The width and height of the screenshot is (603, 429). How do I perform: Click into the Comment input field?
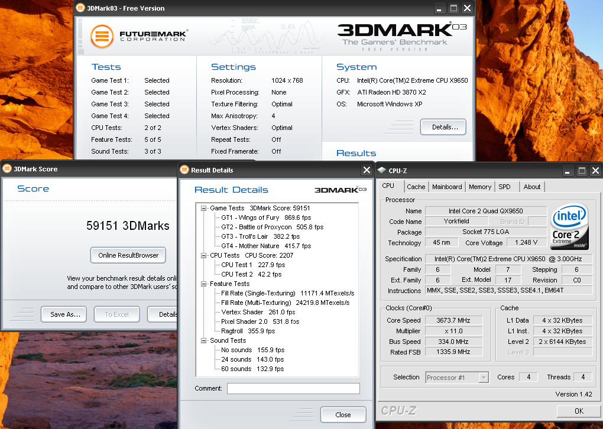coord(293,388)
